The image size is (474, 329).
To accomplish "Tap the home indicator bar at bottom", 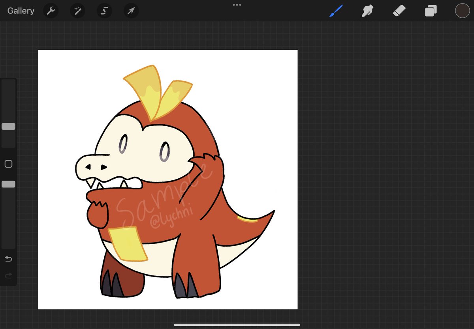I will pyautogui.click(x=237, y=325).
